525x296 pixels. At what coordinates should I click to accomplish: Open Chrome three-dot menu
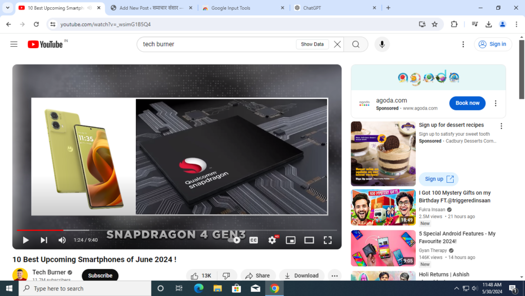pos(516,24)
